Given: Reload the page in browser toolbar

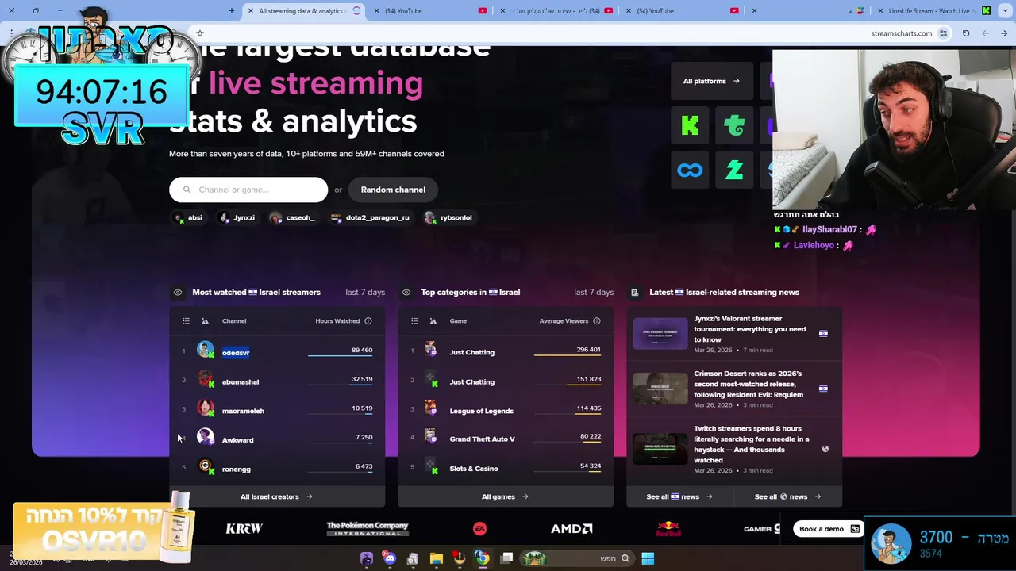Looking at the screenshot, I should (x=966, y=33).
